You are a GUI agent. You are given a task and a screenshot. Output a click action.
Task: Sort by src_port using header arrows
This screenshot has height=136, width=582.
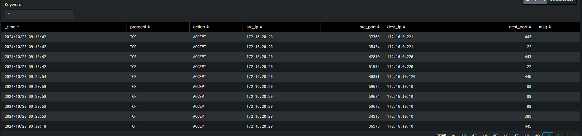378,27
